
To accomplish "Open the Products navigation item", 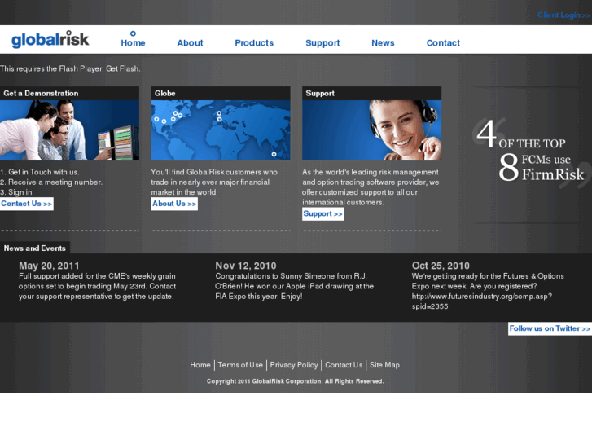I will click(254, 43).
